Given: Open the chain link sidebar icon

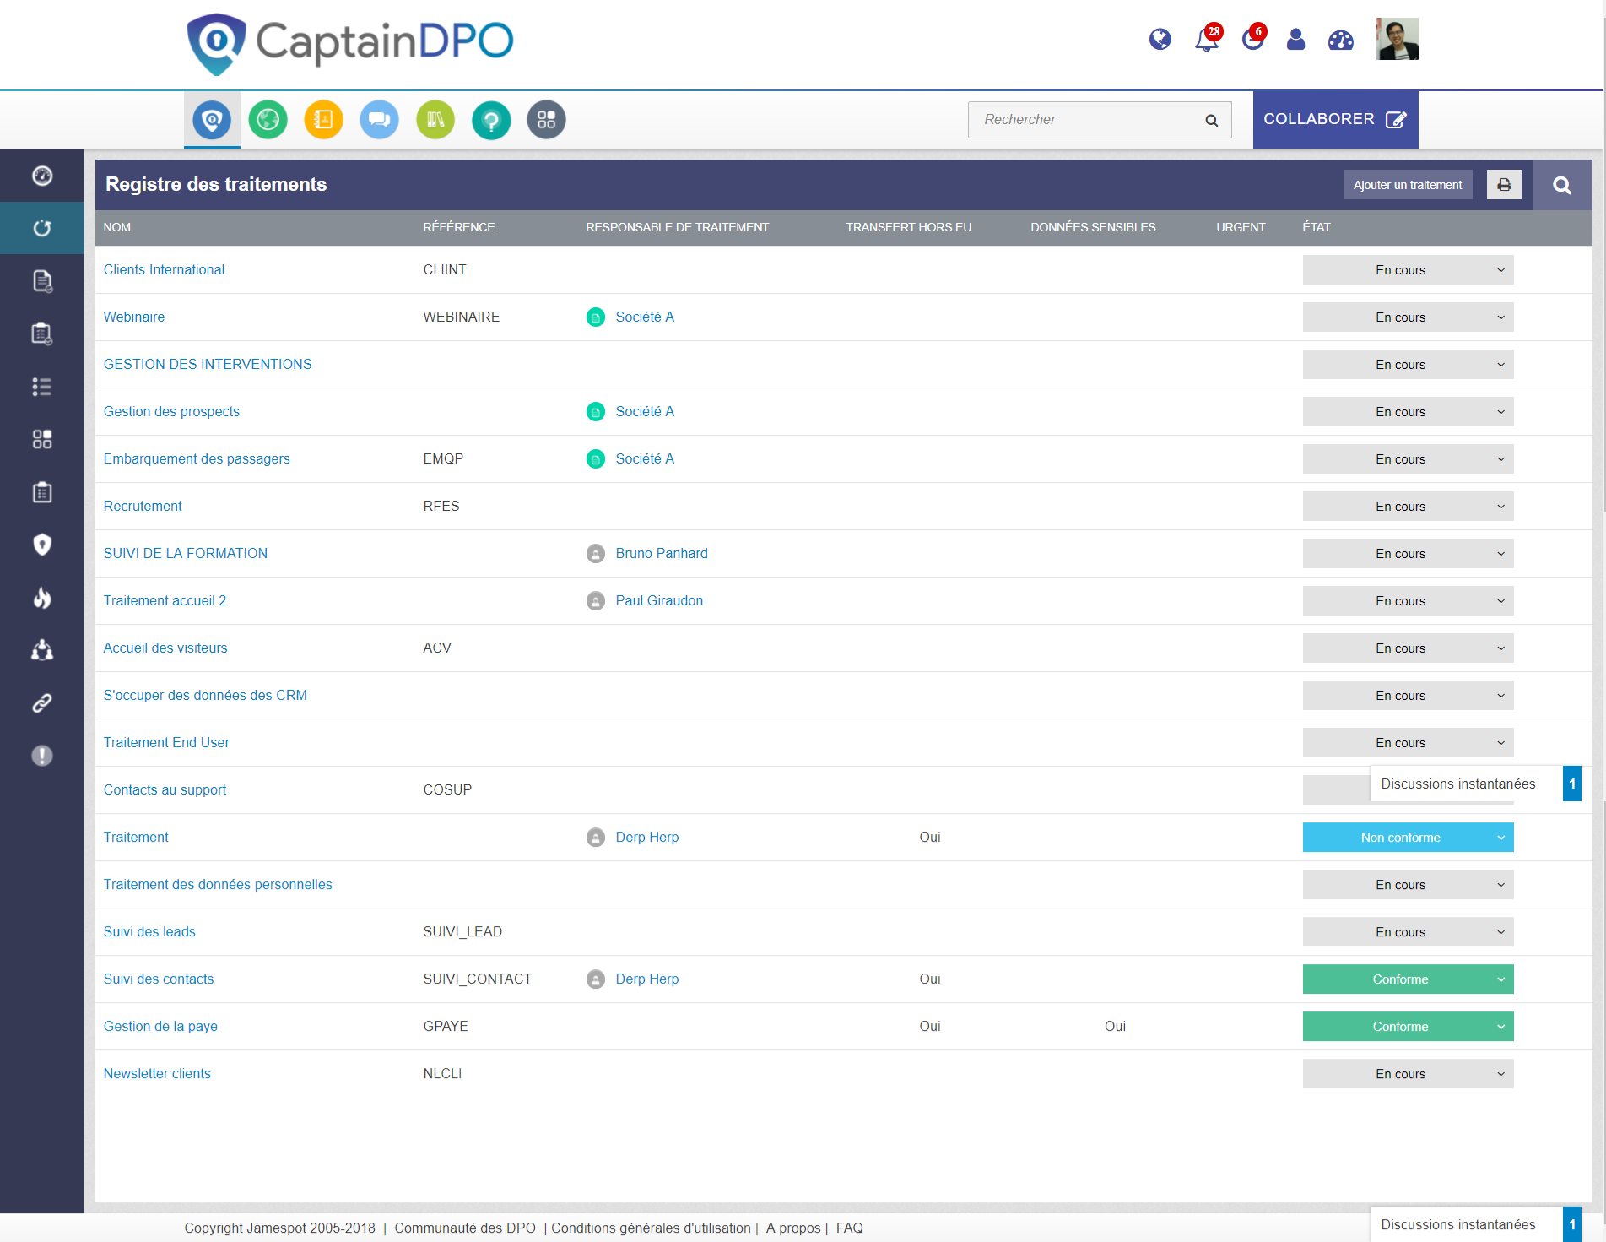Looking at the screenshot, I should 42,703.
